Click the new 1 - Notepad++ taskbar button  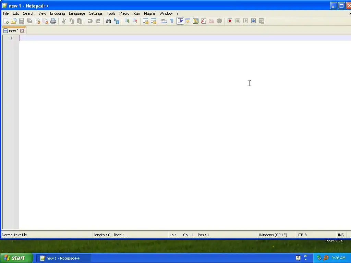tap(63, 258)
